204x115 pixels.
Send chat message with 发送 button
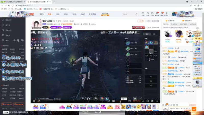click(x=194, y=109)
